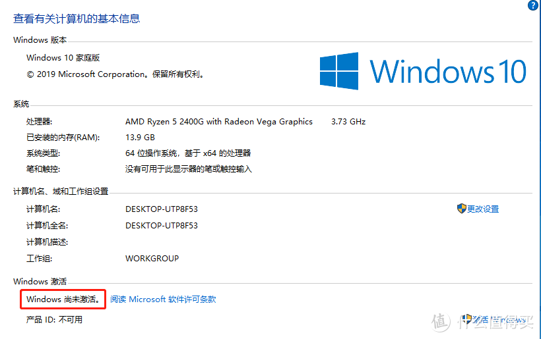Viewport: 541px width, 339px height.
Task: Click the AMD Ryzen 5 2400G processor text
Action: point(219,122)
